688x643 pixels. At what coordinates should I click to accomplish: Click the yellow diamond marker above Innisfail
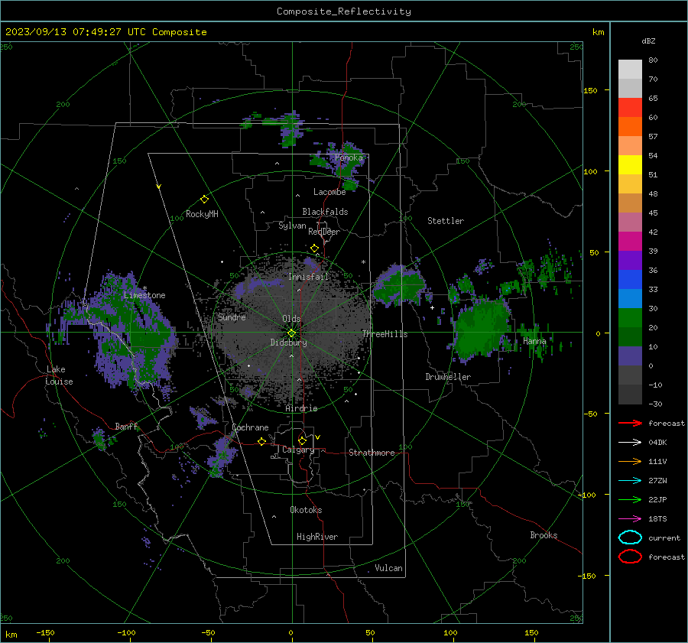coord(314,248)
